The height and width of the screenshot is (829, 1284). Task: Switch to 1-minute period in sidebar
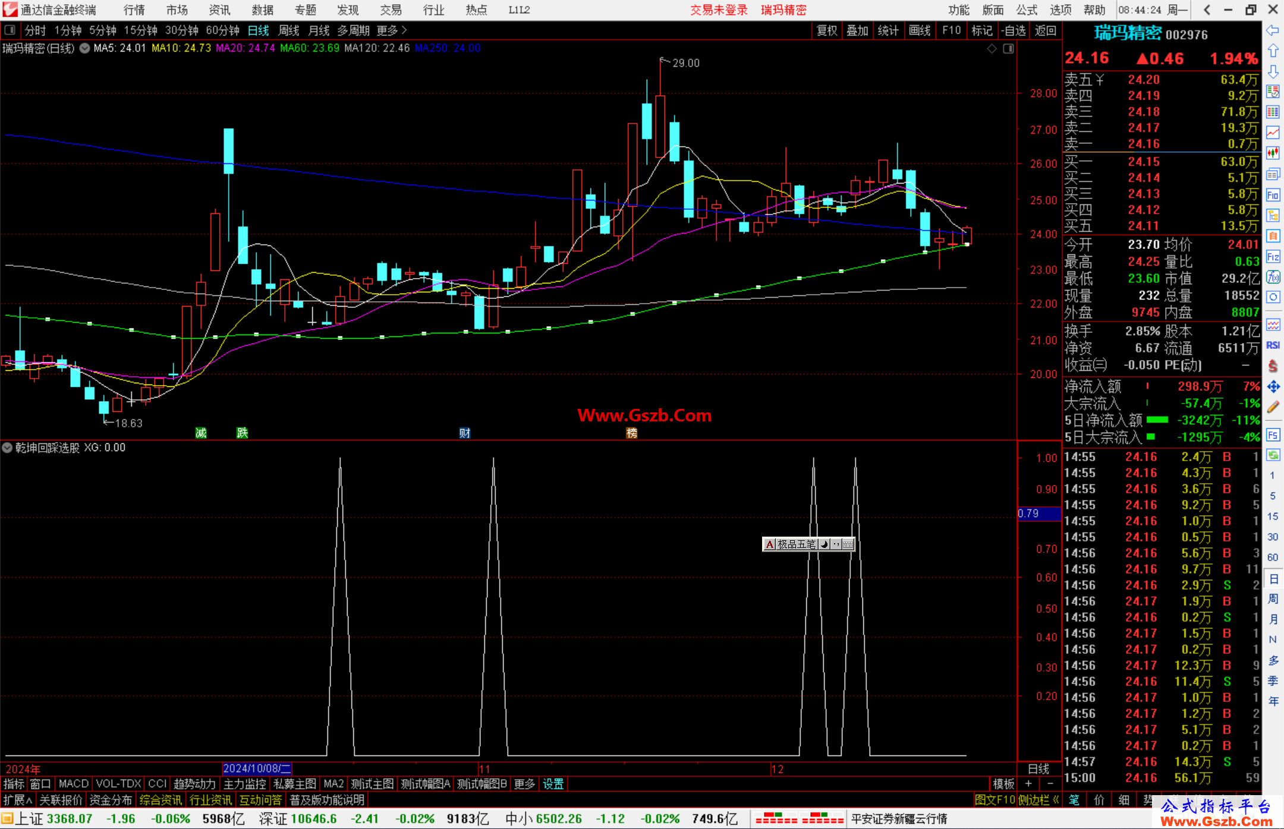[1272, 475]
